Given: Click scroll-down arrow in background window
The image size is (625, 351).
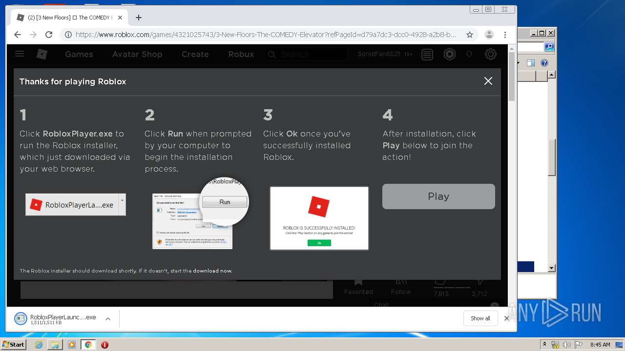Looking at the screenshot, I should click(x=551, y=268).
